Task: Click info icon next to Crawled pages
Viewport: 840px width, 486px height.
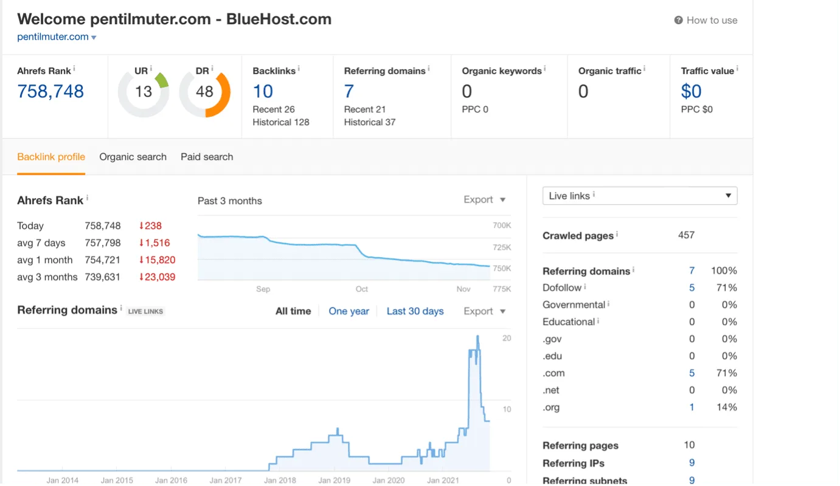Action: pos(617,233)
